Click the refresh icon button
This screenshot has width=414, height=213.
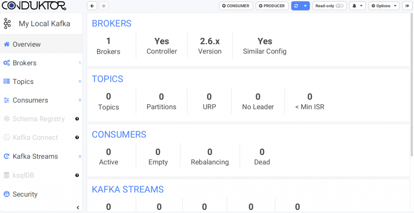click(x=296, y=6)
